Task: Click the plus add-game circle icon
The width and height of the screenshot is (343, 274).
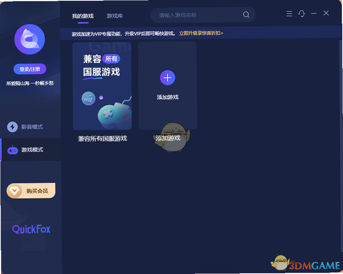Action: pos(168,78)
